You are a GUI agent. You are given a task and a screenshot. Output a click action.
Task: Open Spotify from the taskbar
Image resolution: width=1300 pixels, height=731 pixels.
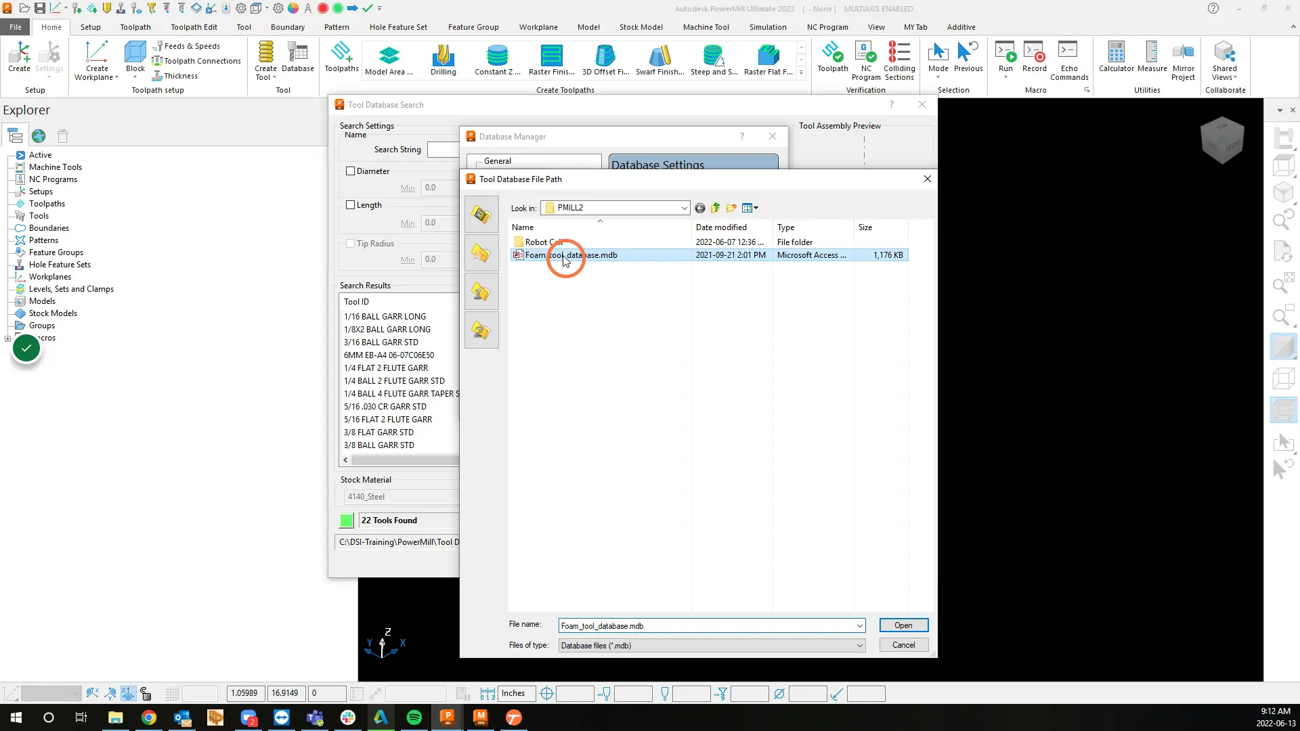point(414,717)
